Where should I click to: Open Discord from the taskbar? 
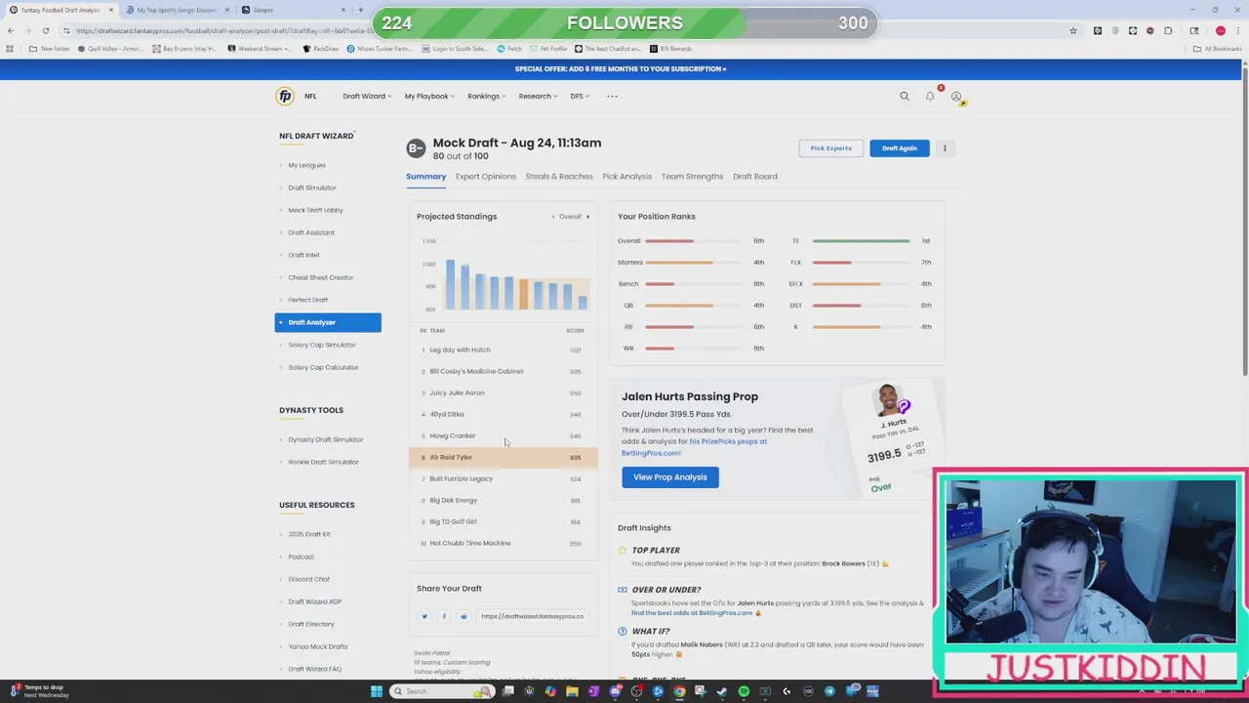pyautogui.click(x=615, y=691)
